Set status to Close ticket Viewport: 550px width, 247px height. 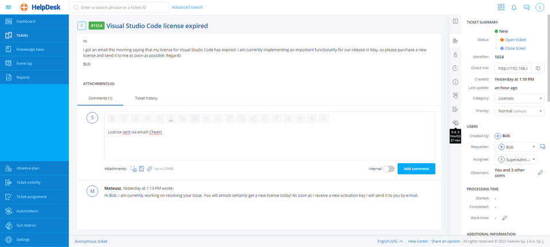(x=515, y=49)
